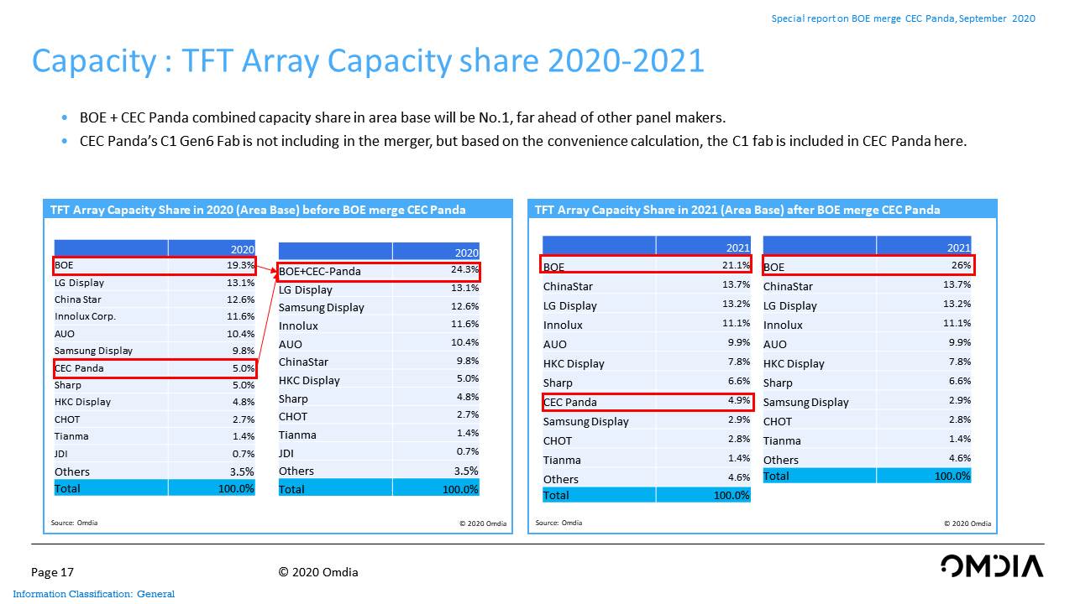Click "© 2020 Omdia" next to Page 17
The width and height of the screenshot is (1075, 604).
coord(318,573)
